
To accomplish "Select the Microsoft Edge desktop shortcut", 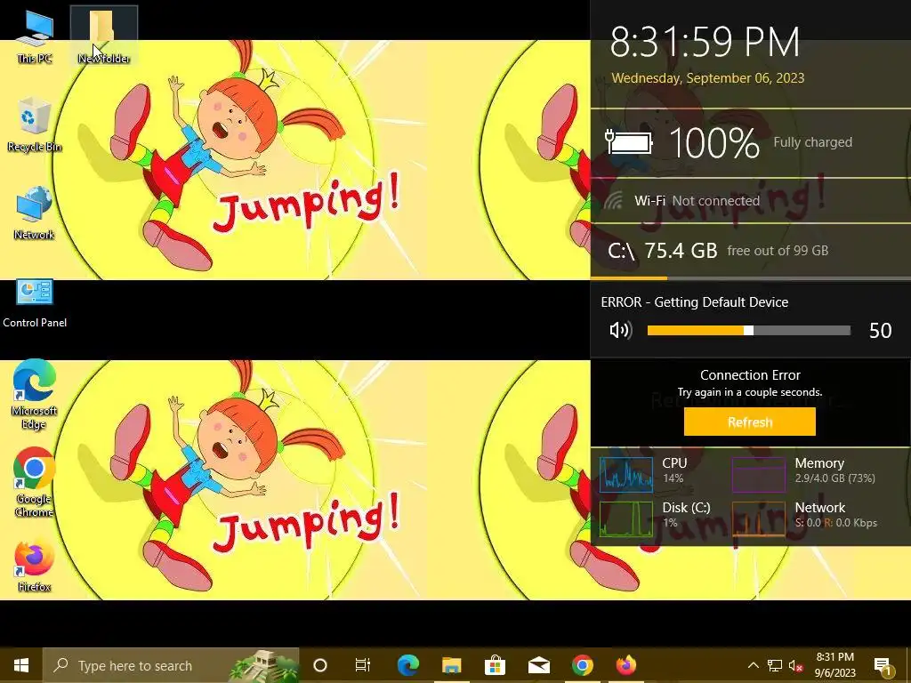I will pyautogui.click(x=35, y=395).
